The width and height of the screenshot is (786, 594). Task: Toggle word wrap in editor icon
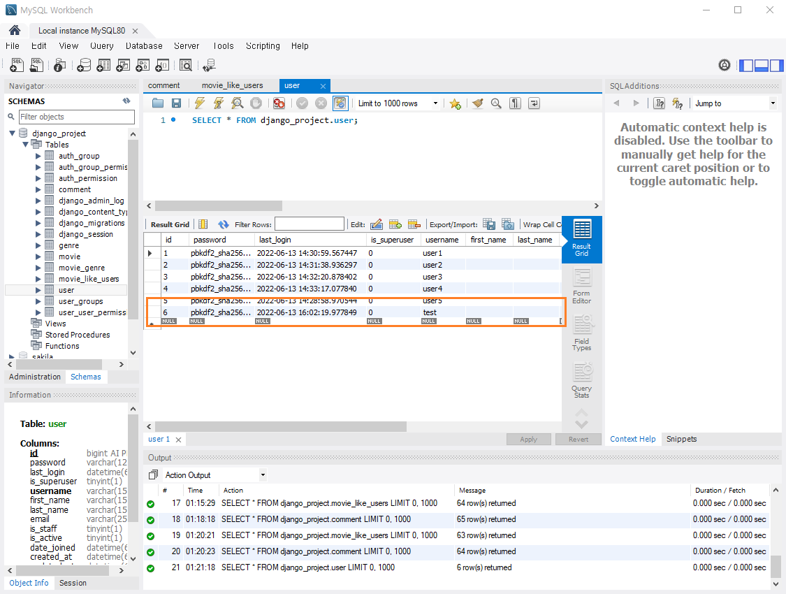pos(534,103)
